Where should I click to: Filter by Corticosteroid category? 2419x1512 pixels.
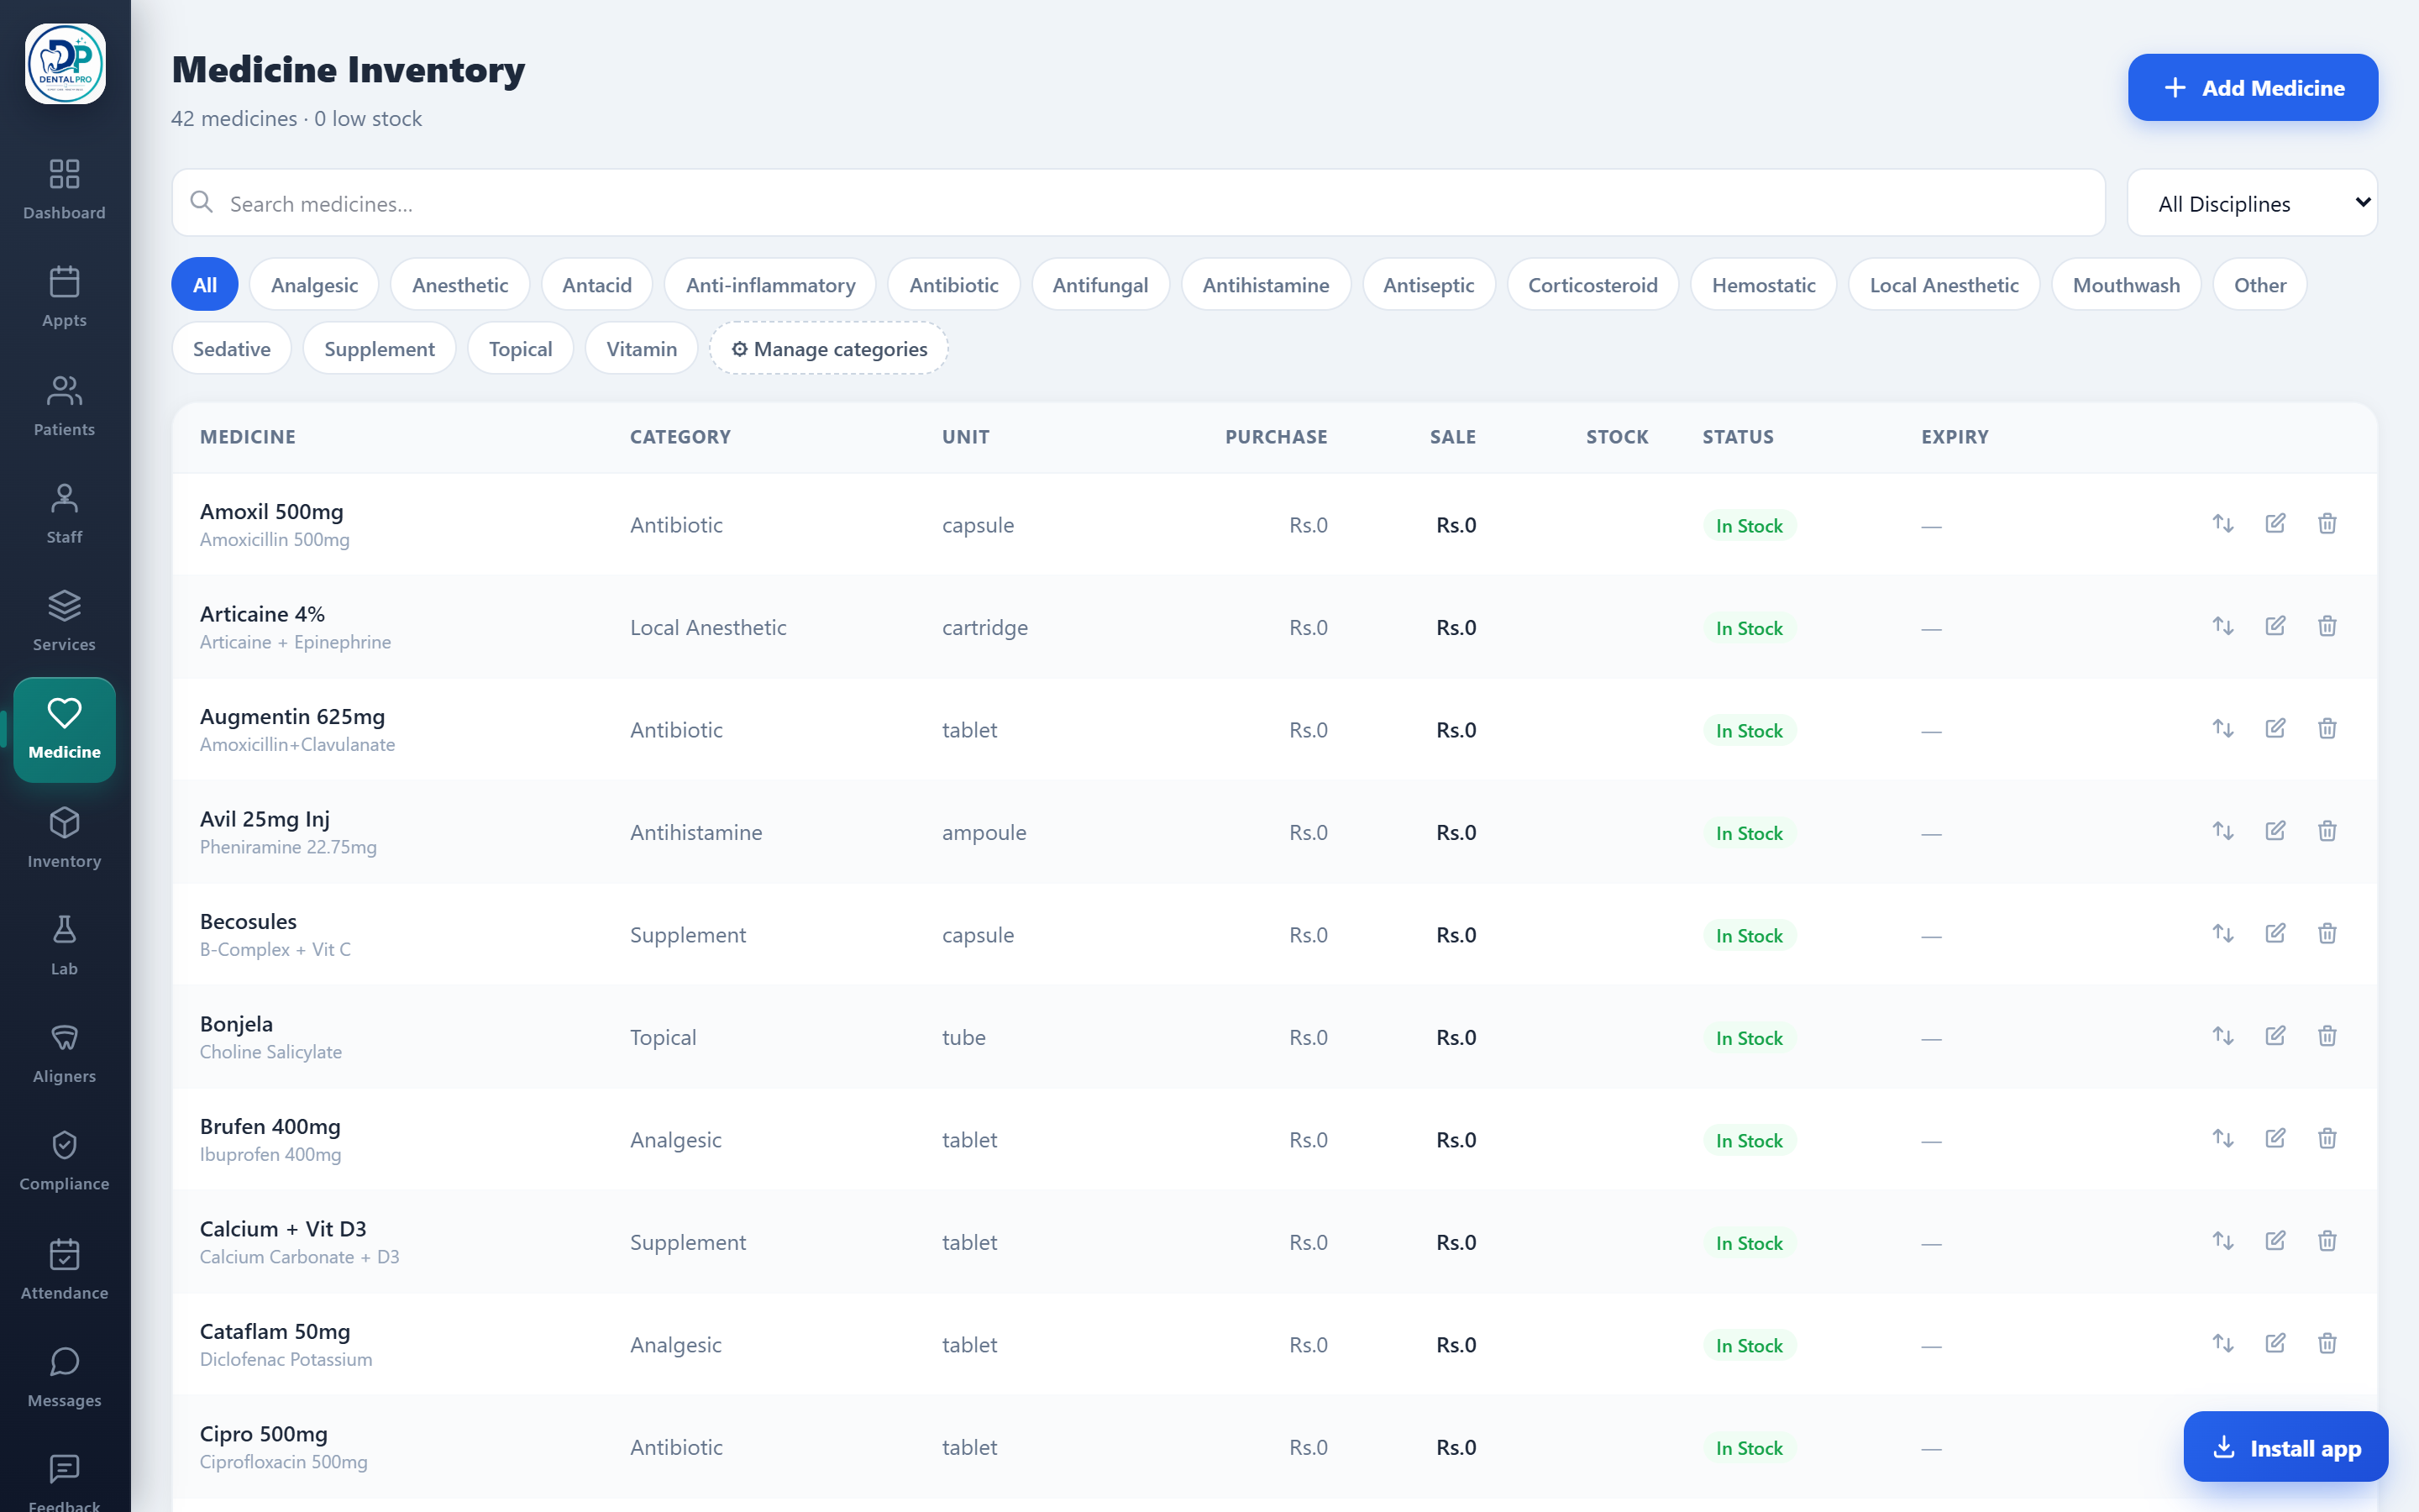pyautogui.click(x=1593, y=285)
